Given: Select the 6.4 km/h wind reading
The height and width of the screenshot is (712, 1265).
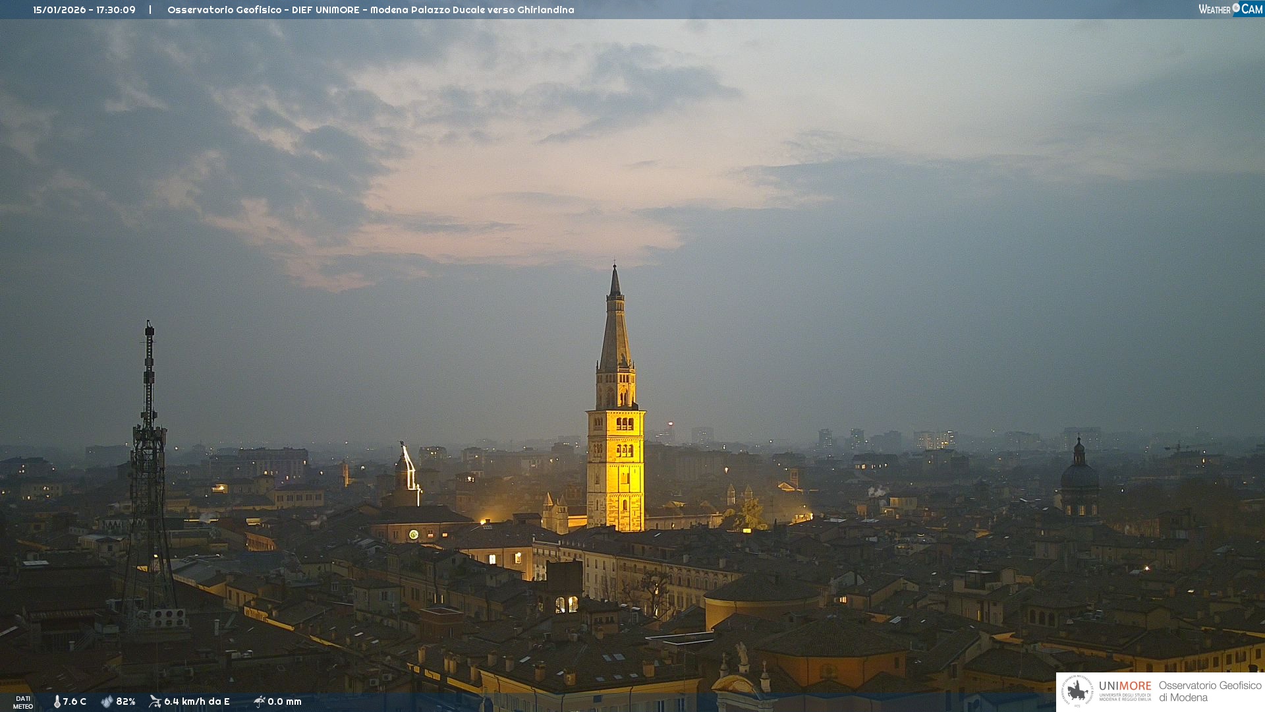Looking at the screenshot, I should point(196,701).
